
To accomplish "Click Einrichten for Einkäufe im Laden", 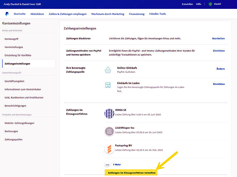I will pyautogui.click(x=219, y=84).
